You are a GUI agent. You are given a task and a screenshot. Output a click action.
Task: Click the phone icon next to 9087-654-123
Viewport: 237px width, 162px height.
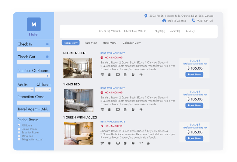point(193,21)
